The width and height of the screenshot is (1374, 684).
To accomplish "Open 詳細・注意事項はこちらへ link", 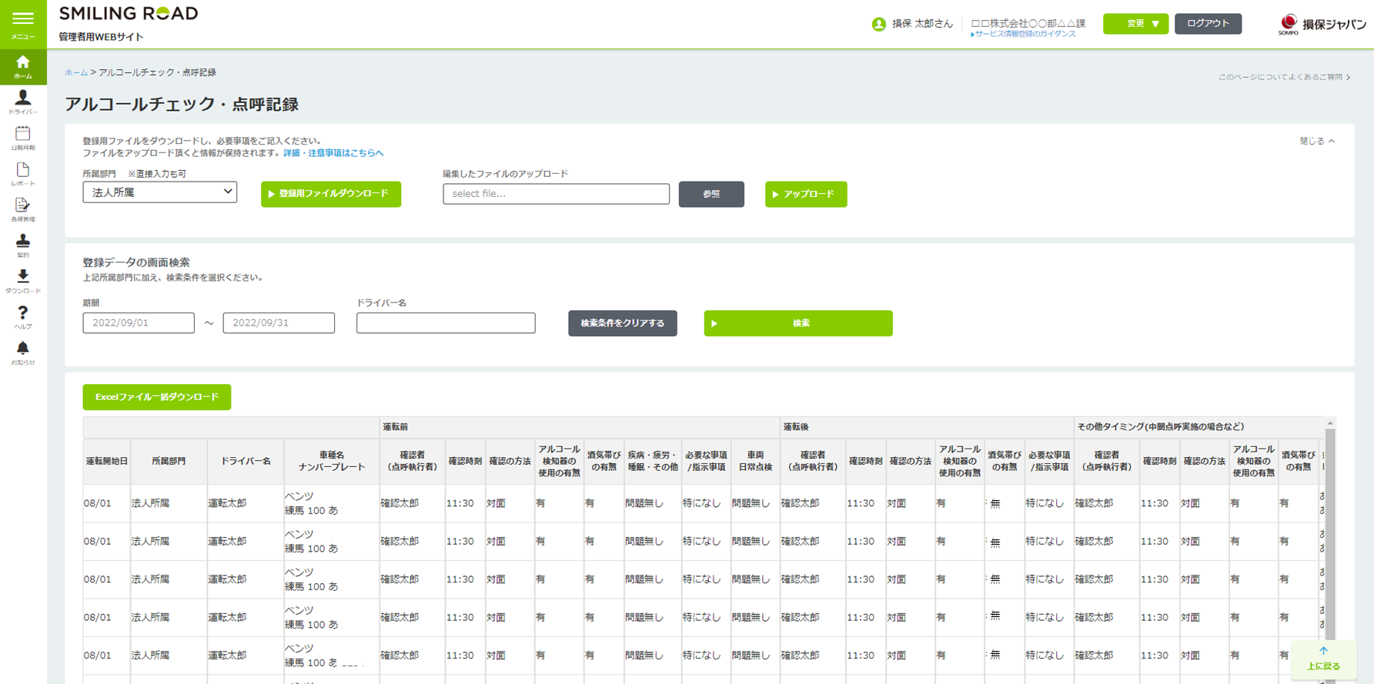I will click(x=333, y=153).
